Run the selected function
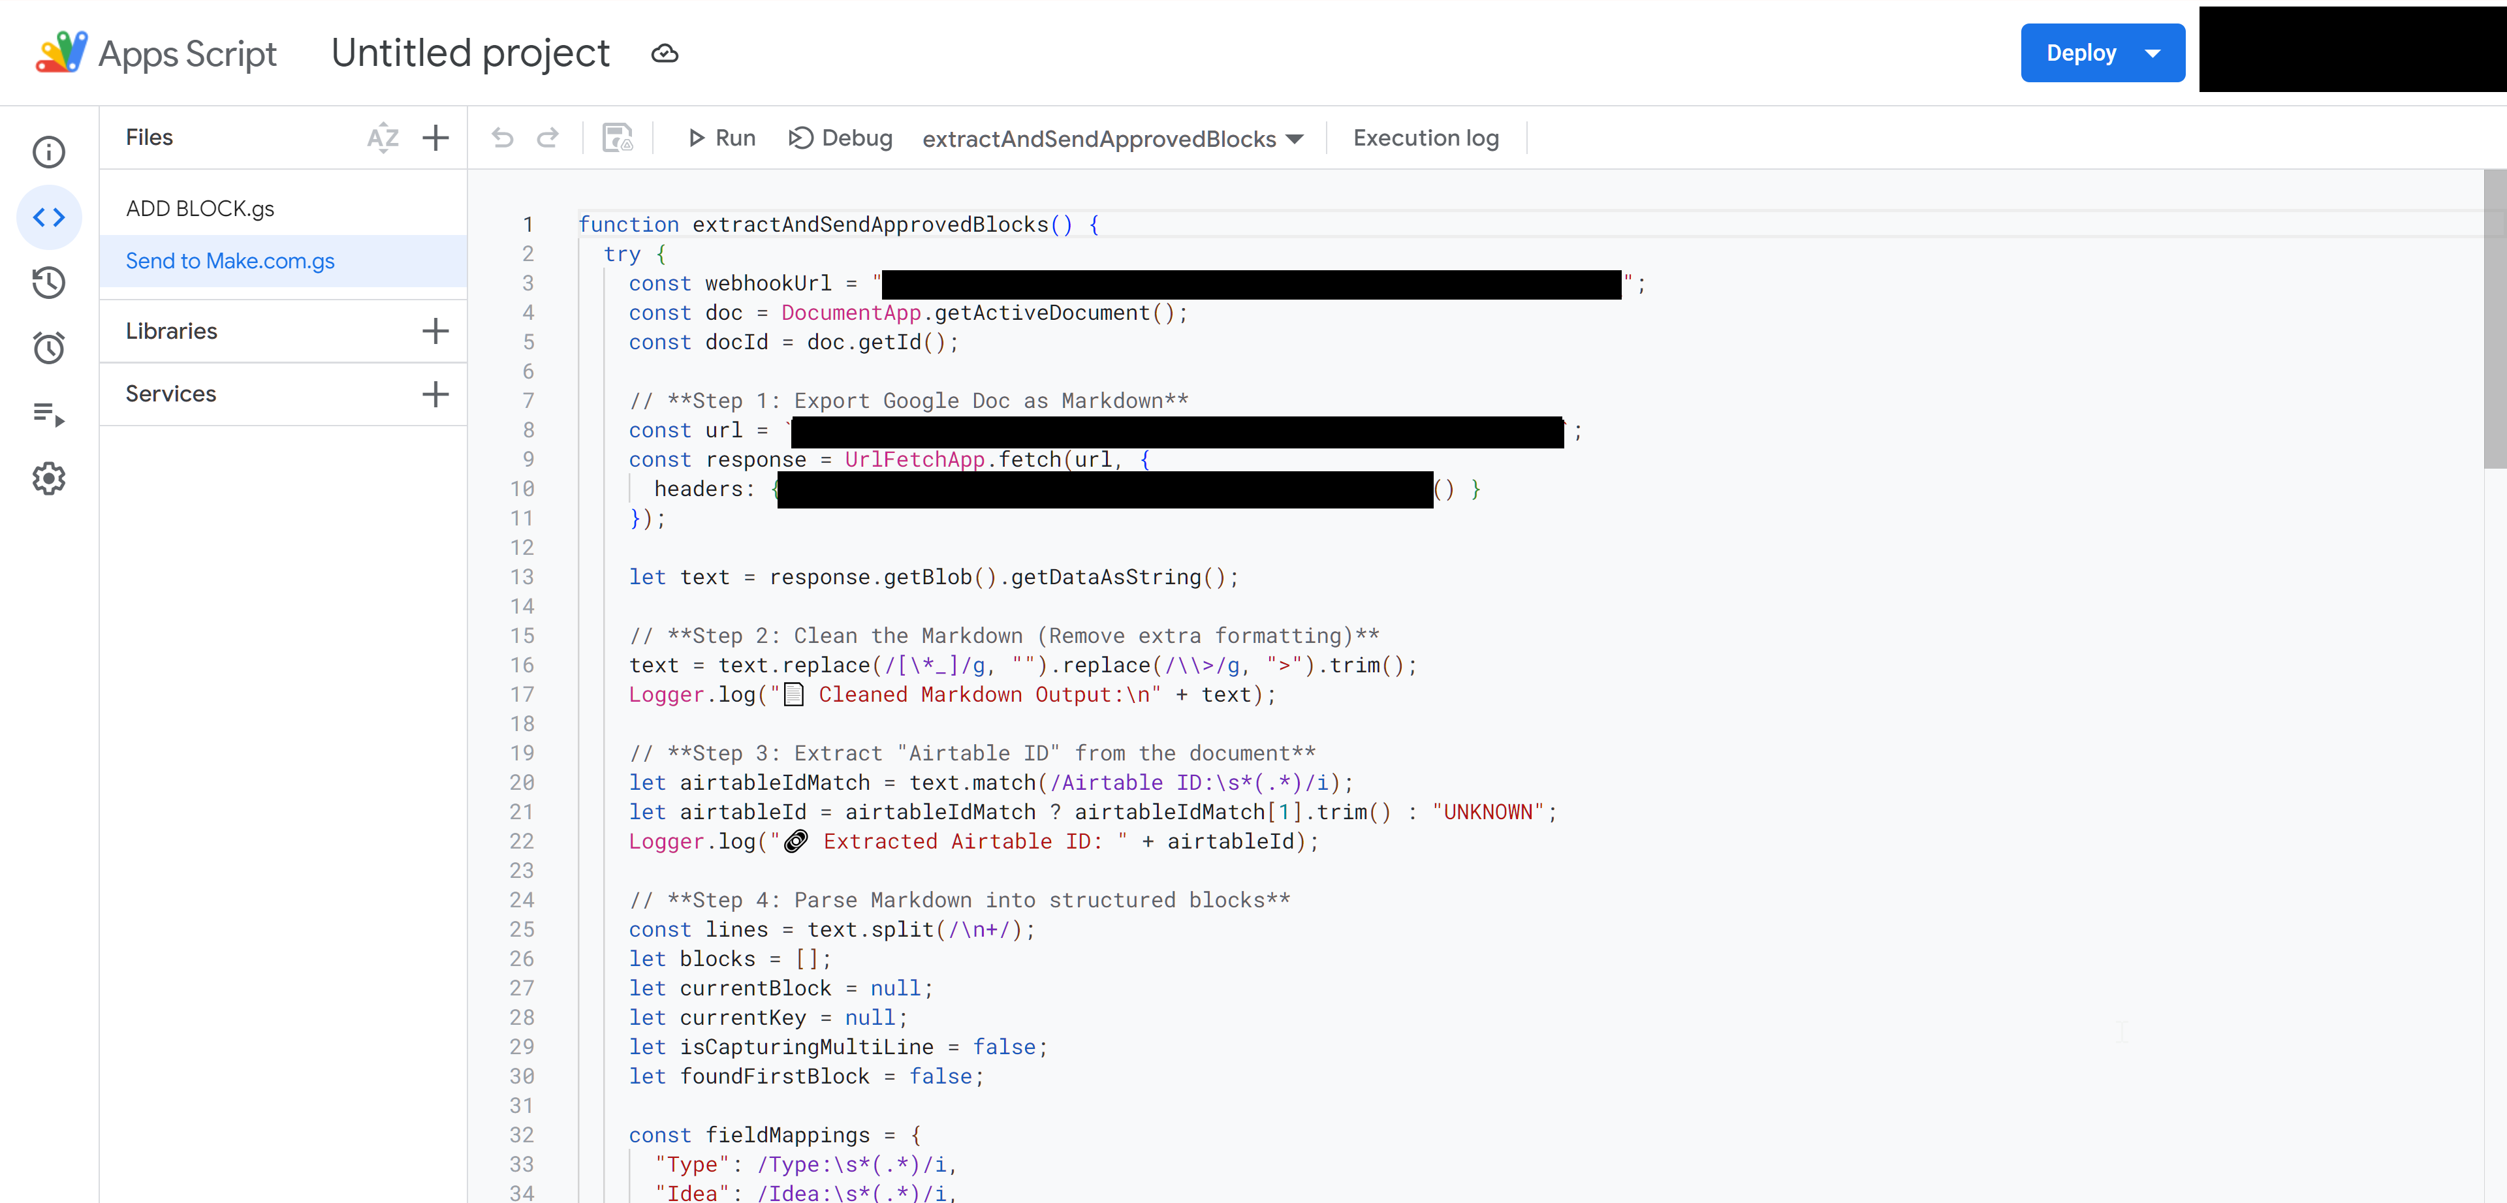 click(721, 138)
